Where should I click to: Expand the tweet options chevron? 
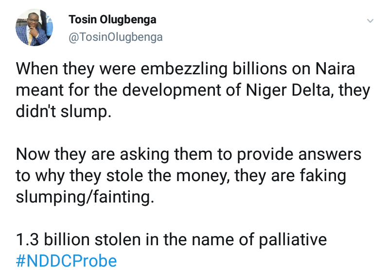pos(370,21)
